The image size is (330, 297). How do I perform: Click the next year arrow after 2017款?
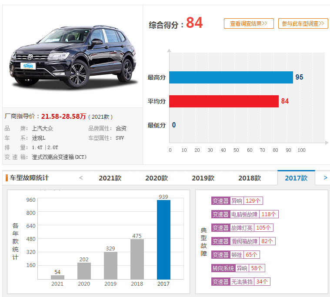coord(325,178)
